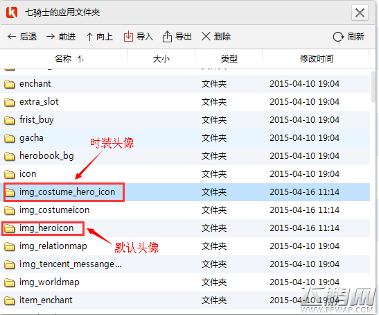
Task: Click the 前进 forward arrow icon
Action: pos(51,37)
